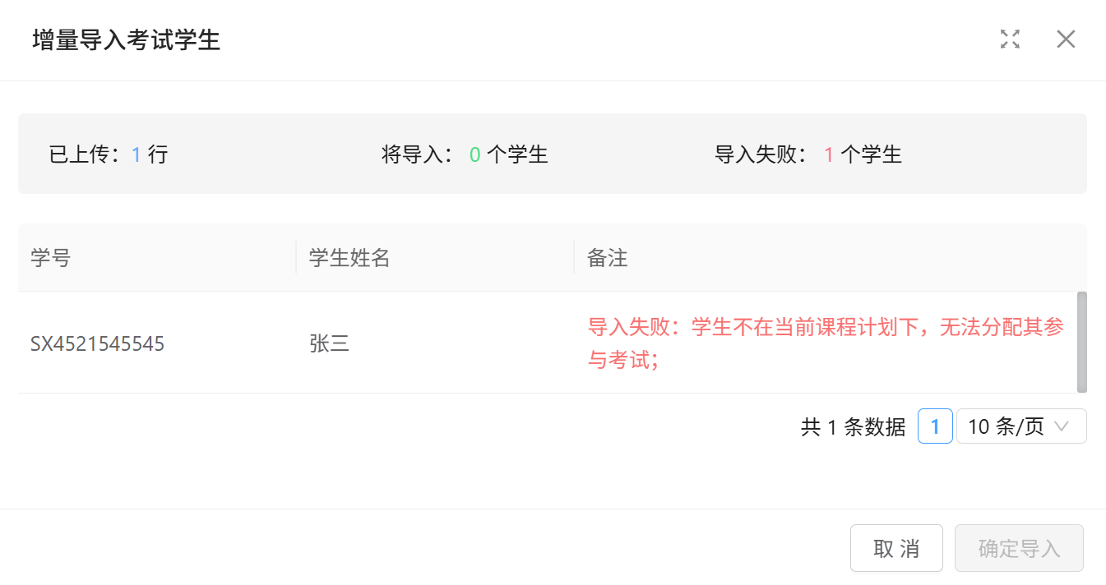
Task: Click the 备注 column header
Action: 608,258
